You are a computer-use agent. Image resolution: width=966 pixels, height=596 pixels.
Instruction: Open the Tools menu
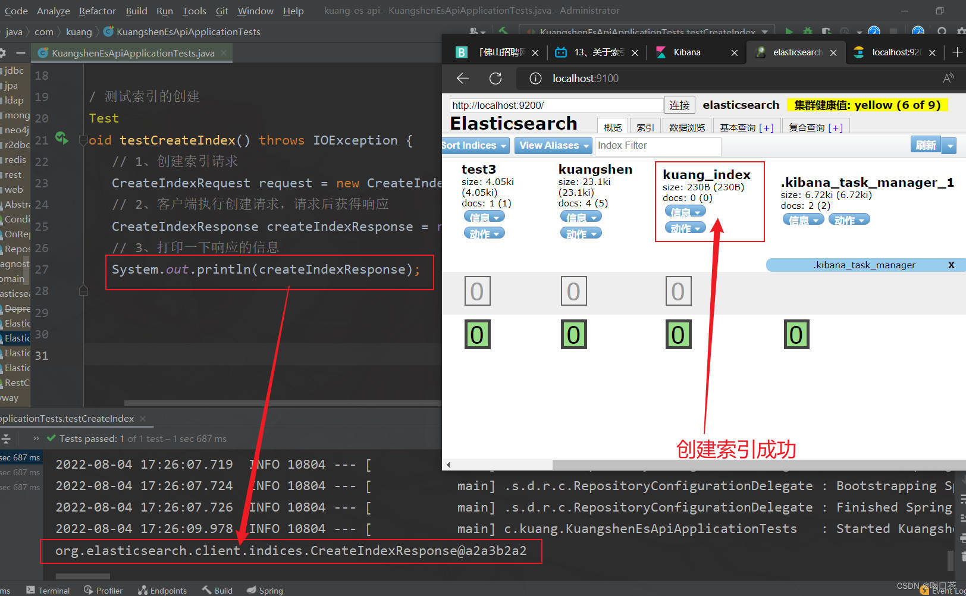coord(195,11)
